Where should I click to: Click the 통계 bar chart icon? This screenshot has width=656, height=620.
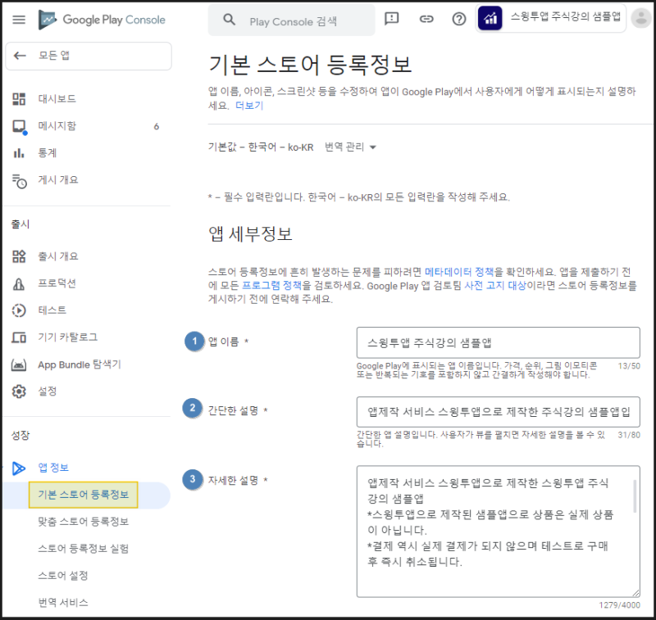point(19,153)
